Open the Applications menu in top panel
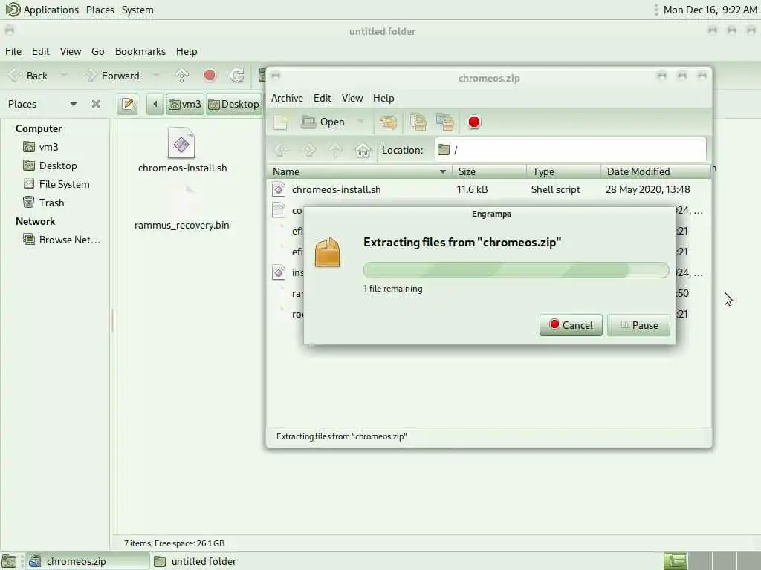This screenshot has height=570, width=761. pyautogui.click(x=42, y=10)
